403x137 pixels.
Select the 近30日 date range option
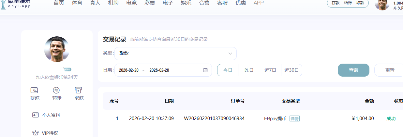pyautogui.click(x=291, y=70)
